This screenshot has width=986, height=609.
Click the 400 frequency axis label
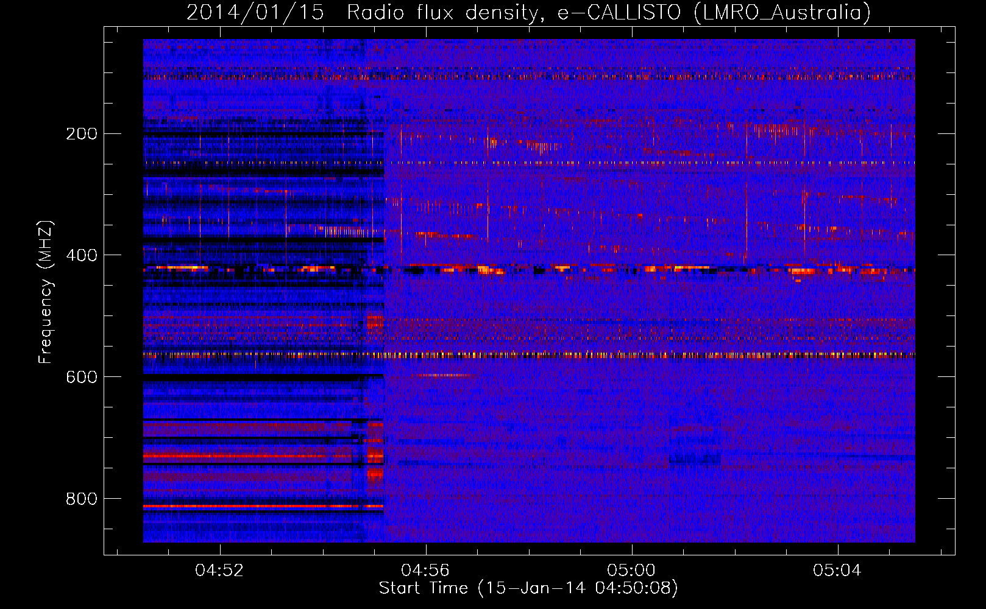[x=81, y=256]
